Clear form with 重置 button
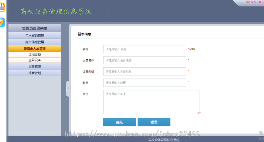Image resolution: width=264 pixels, height=142 pixels. coord(154,122)
